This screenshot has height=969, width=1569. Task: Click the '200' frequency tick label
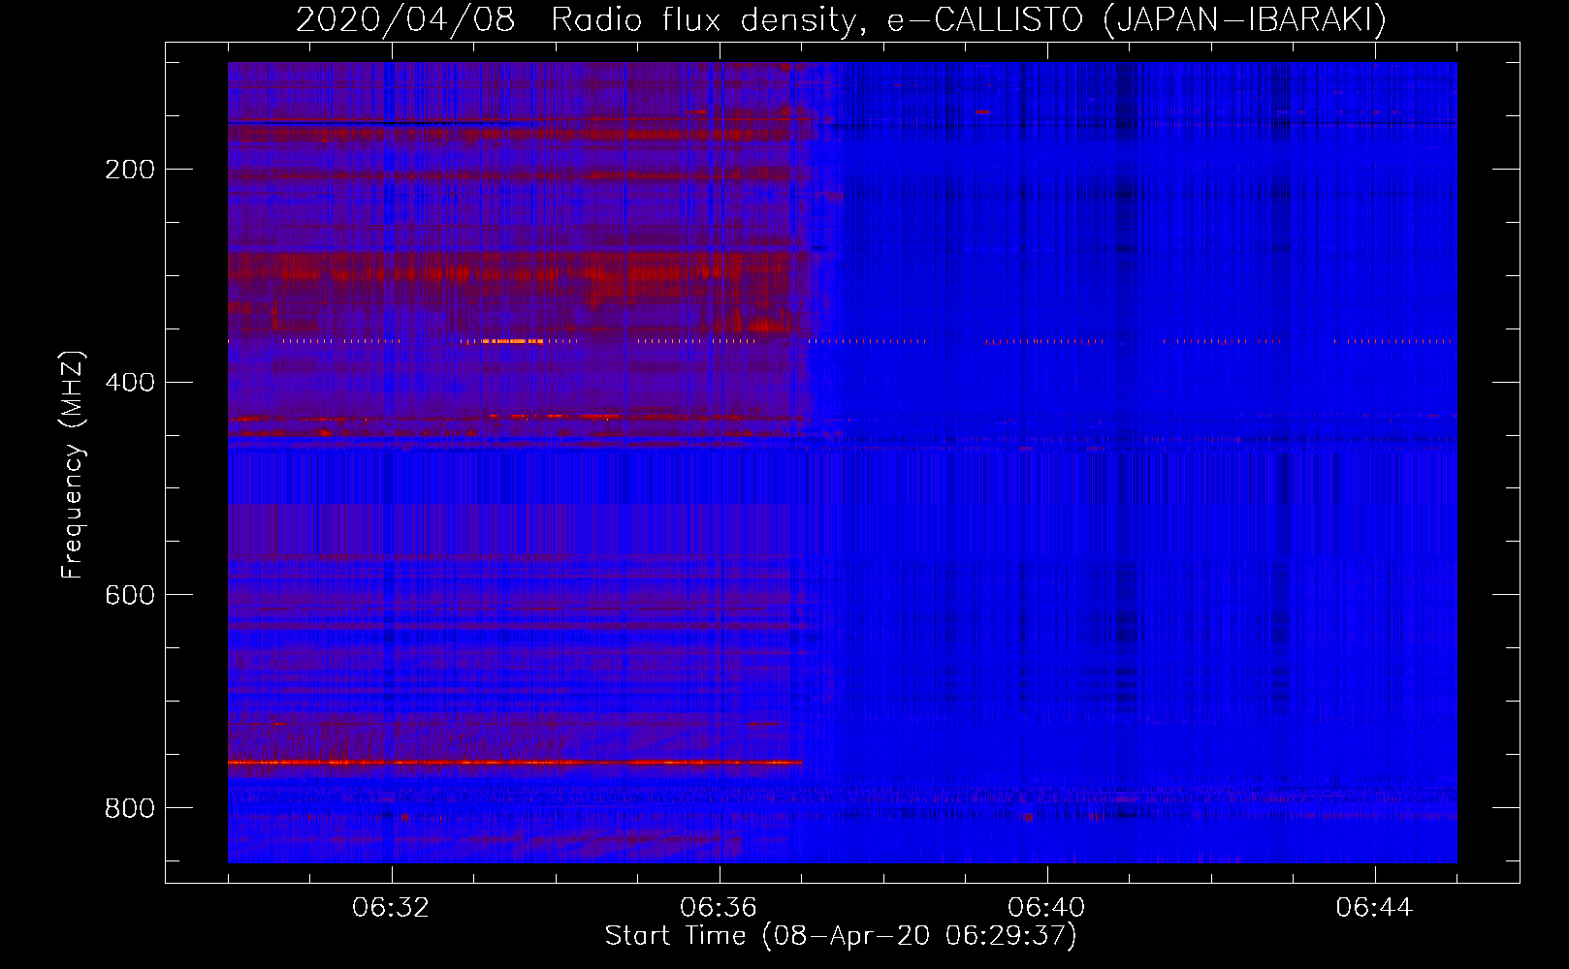tap(130, 170)
